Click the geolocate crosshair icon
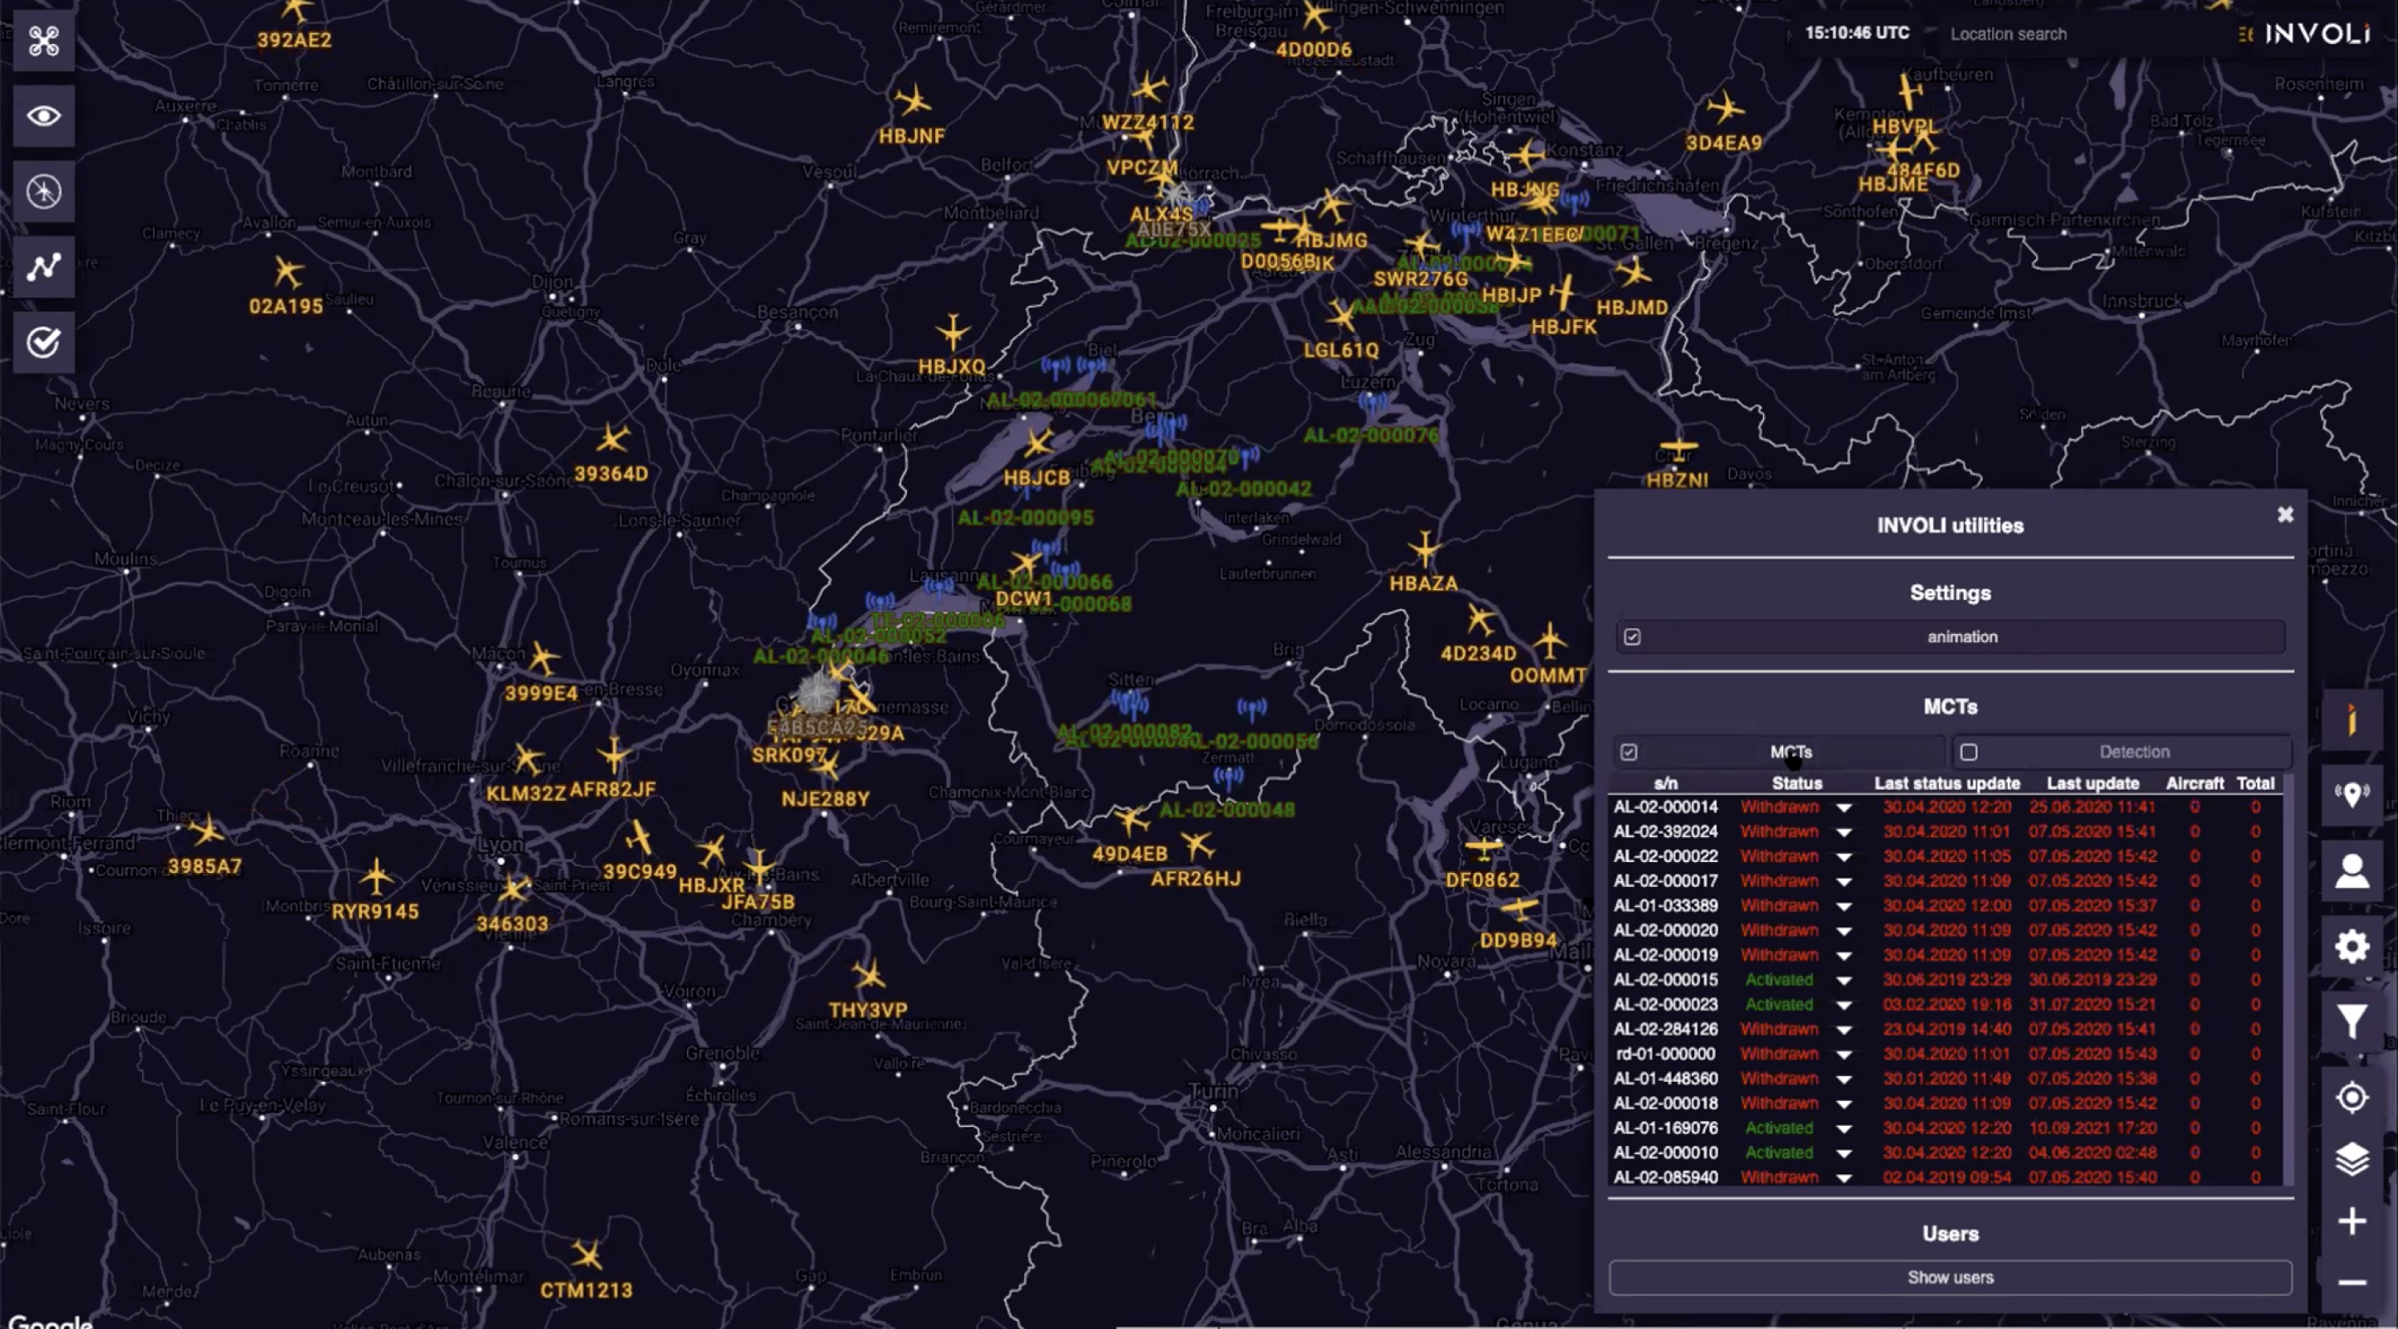 (2351, 1098)
